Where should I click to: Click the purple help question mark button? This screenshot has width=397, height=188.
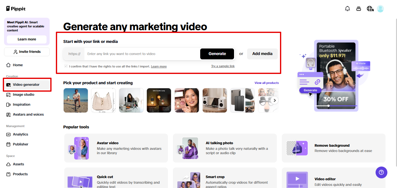pyautogui.click(x=381, y=172)
